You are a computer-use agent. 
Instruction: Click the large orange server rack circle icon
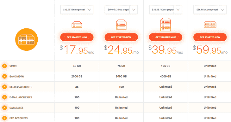click(27, 39)
